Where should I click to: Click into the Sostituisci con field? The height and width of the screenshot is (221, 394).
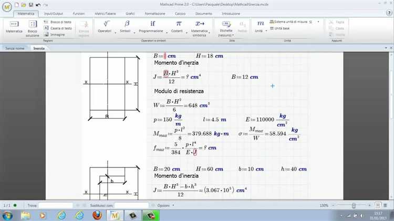(x=131, y=205)
